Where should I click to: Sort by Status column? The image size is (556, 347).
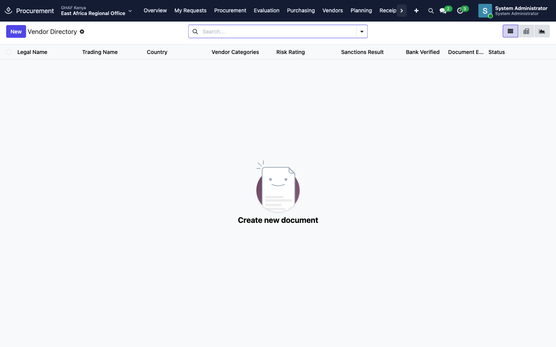pos(497,52)
